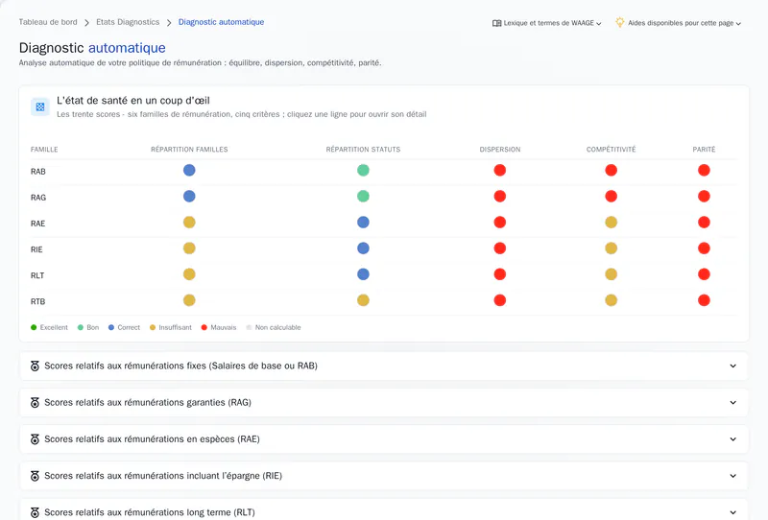Click RAE Compétitivité yellow dot
This screenshot has height=520, width=768.
coord(611,223)
